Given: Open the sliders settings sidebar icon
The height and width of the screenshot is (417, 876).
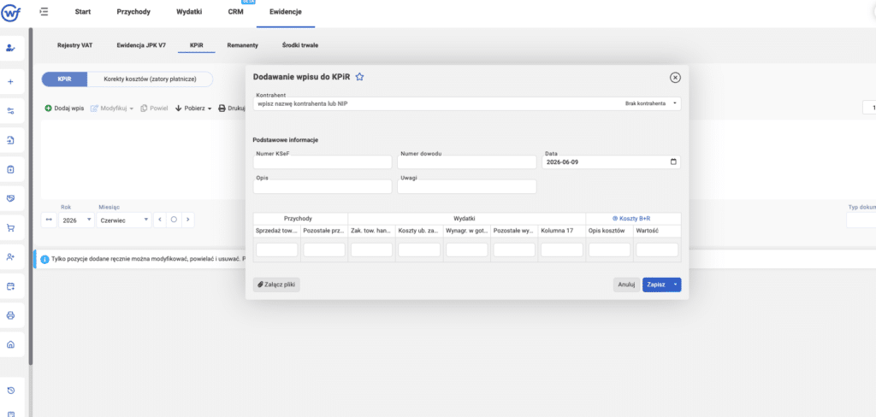Looking at the screenshot, I should tap(10, 110).
